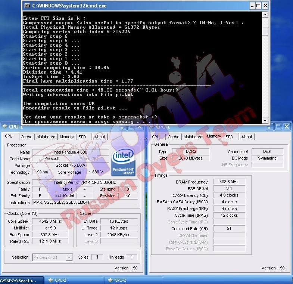Click the cmd.exe title bar icon
This screenshot has width=293, height=284.
pos(27,6)
